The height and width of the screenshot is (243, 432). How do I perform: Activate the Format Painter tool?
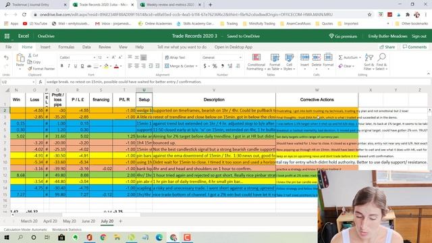click(41, 69)
